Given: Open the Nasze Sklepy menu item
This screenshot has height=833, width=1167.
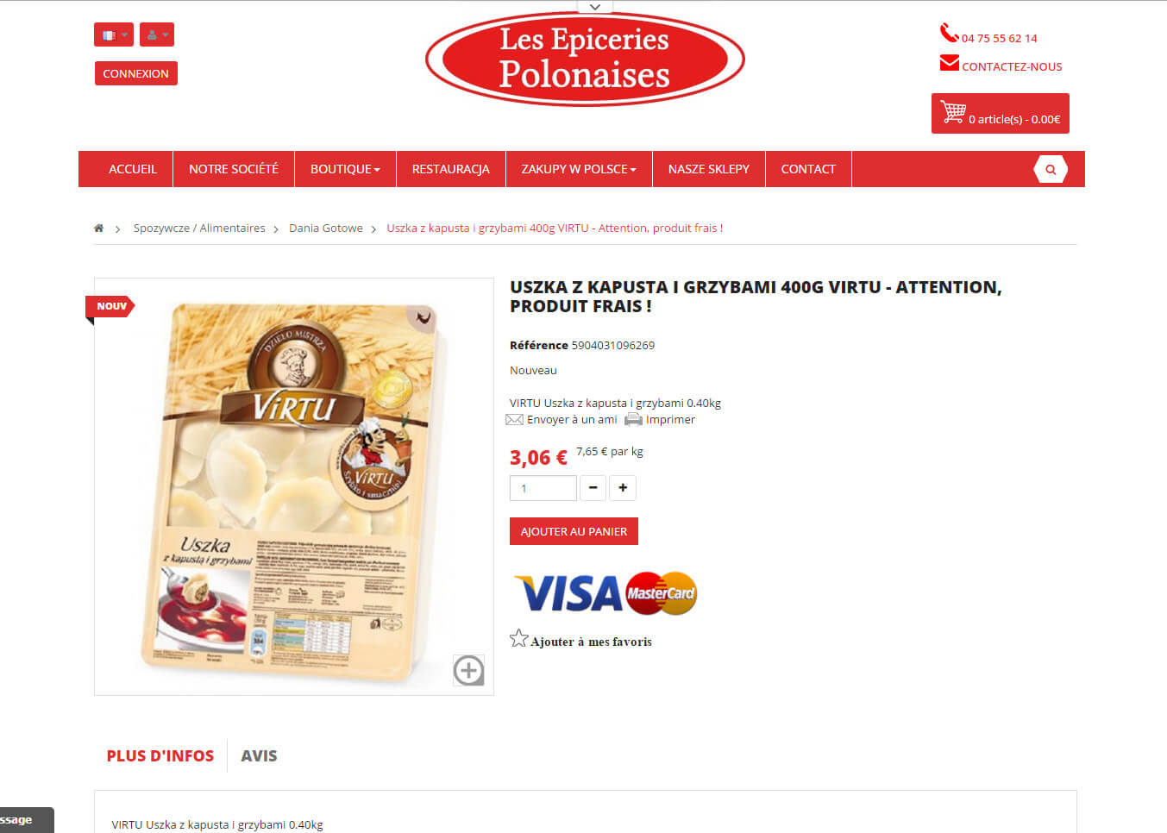Looking at the screenshot, I should (709, 169).
